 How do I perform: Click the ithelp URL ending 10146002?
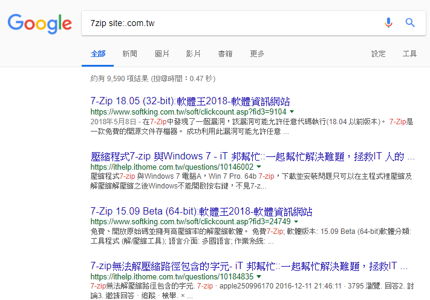172,167
